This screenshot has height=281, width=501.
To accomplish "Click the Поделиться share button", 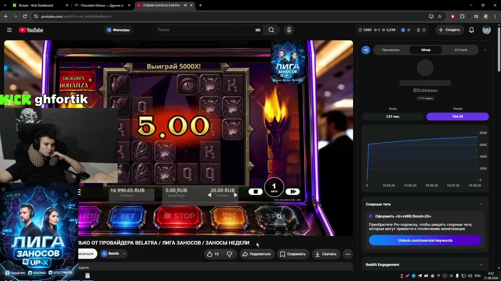I will point(257,254).
